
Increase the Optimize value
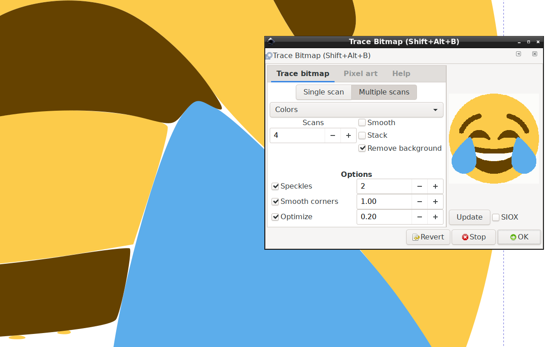click(x=435, y=217)
